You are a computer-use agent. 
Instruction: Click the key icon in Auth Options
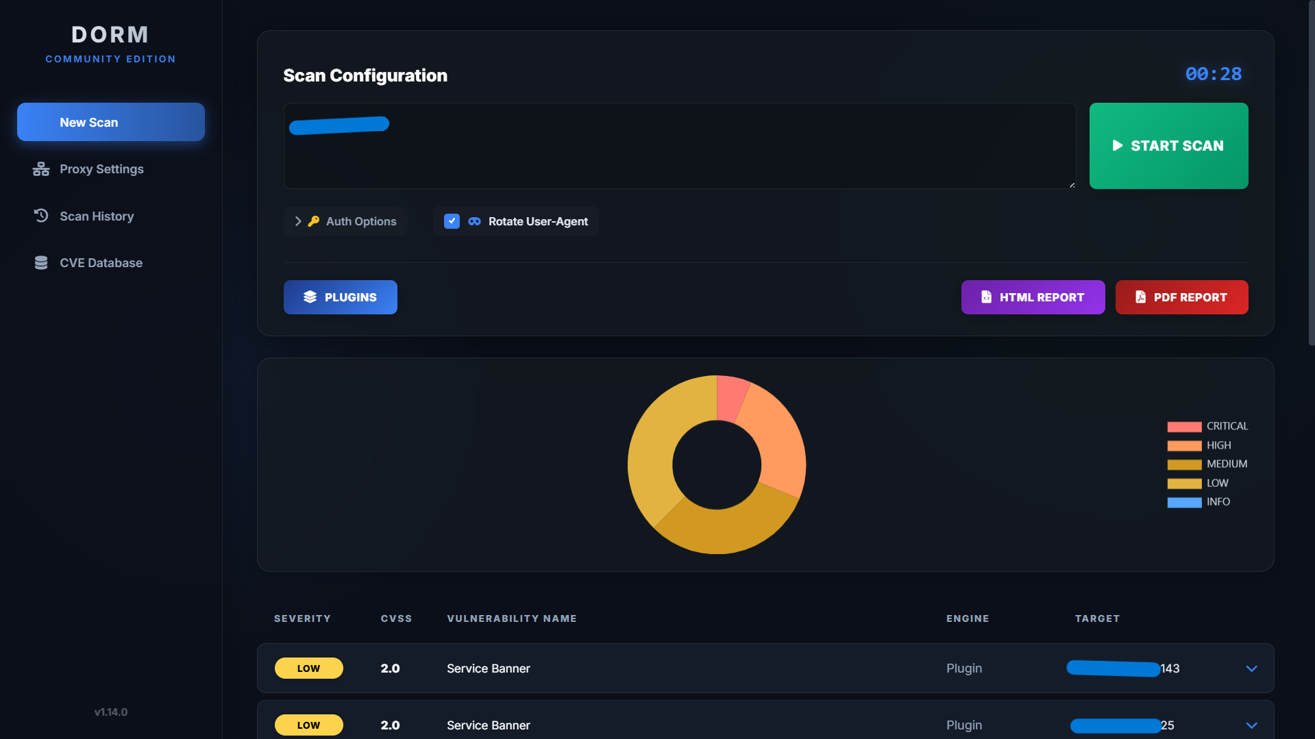pos(314,221)
